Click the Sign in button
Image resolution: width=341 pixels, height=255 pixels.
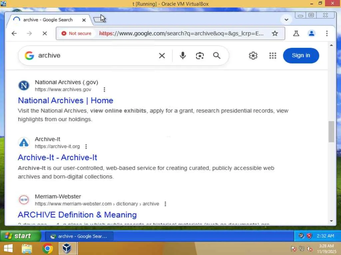click(x=301, y=55)
